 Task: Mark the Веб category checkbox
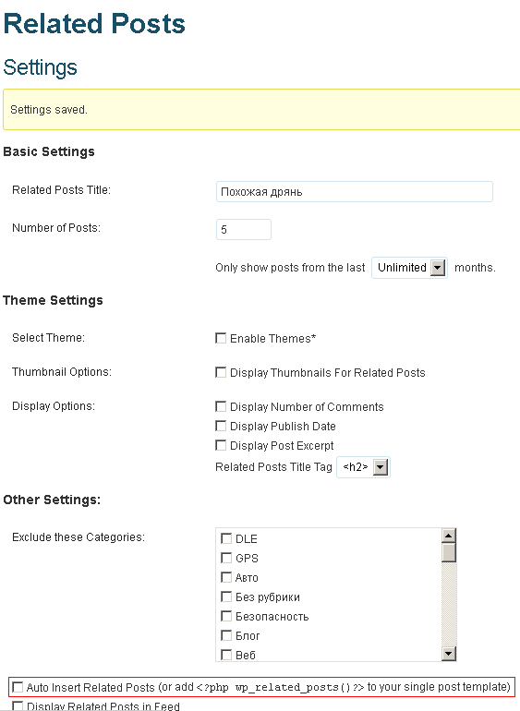226,655
